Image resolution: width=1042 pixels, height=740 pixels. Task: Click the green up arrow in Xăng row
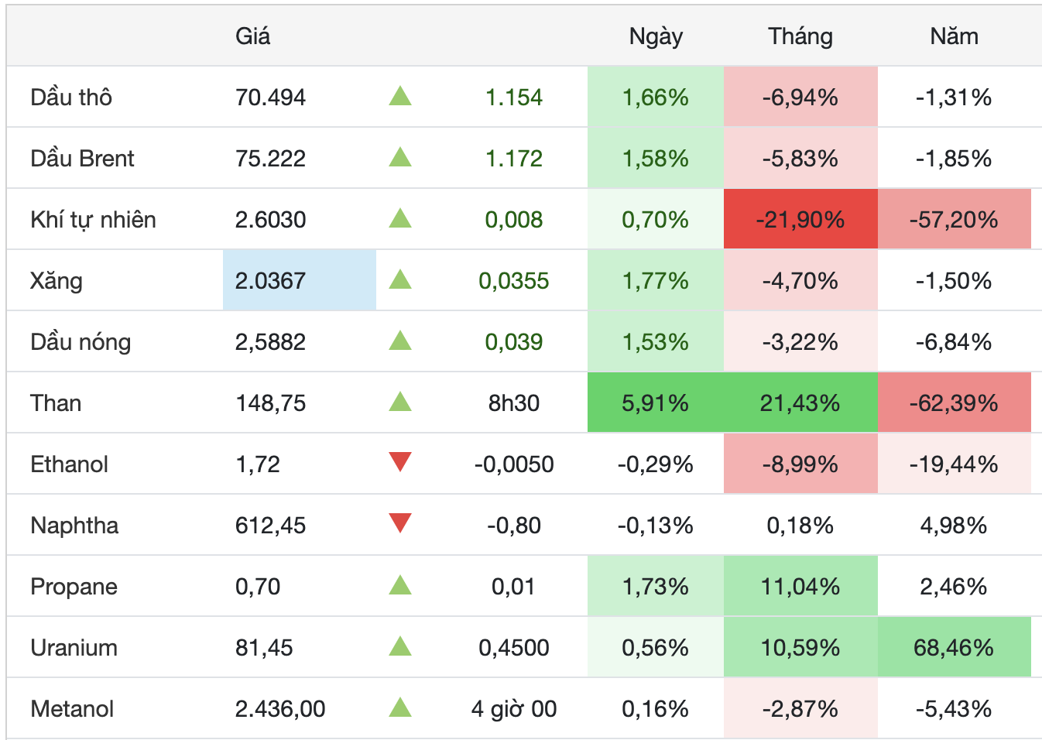[x=400, y=279]
